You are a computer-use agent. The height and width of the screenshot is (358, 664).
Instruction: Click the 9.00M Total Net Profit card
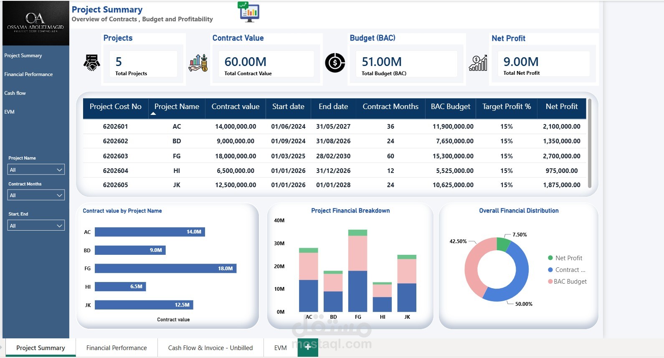pyautogui.click(x=544, y=64)
